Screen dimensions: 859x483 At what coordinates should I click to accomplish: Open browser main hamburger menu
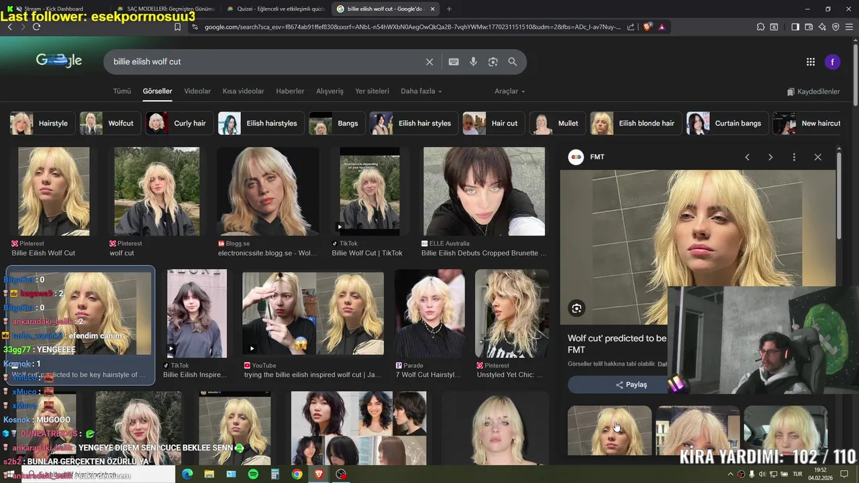pos(850,27)
